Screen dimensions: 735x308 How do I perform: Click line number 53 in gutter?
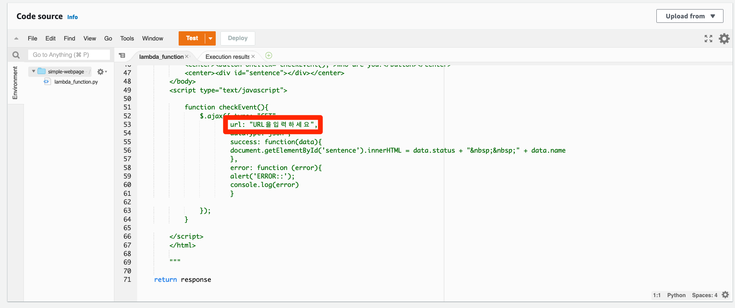[x=127, y=124]
